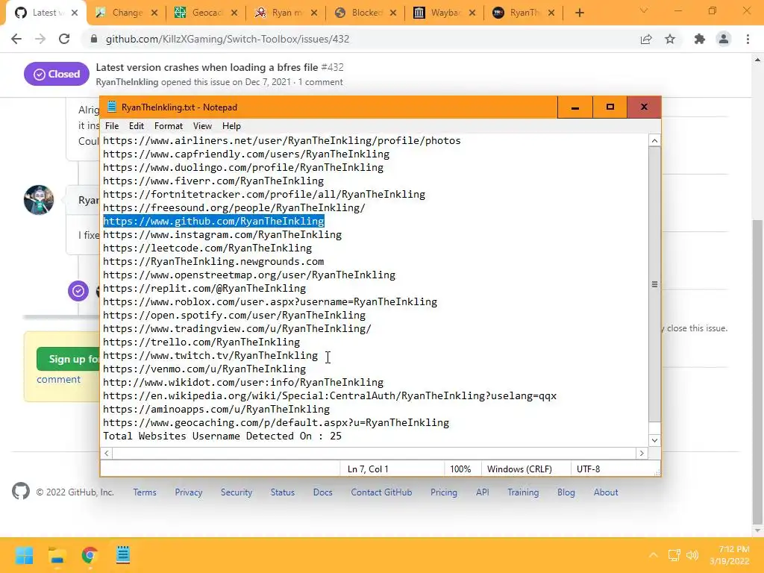Click the taskbar network icon
Viewport: 764px width, 573px height.
(x=674, y=555)
